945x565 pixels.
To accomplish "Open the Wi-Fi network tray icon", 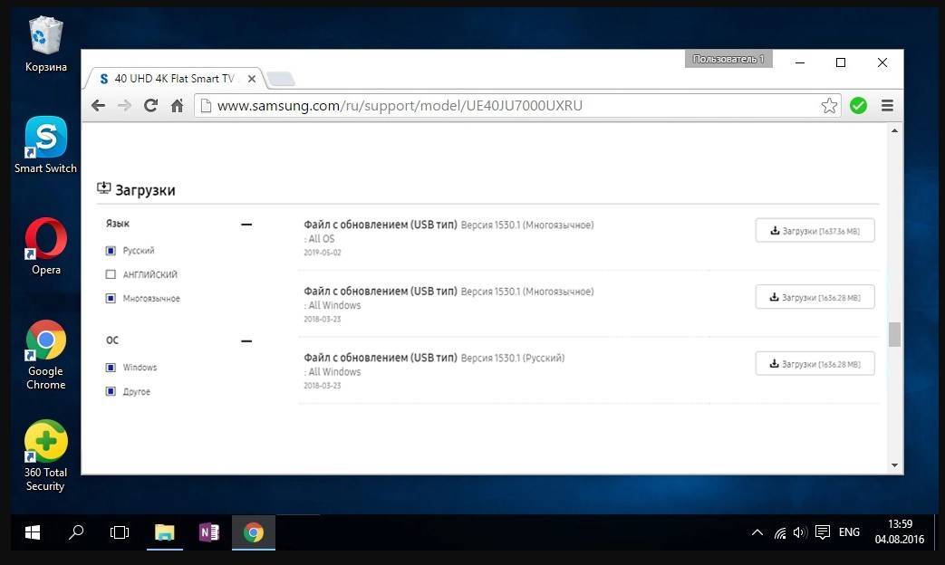I will tap(780, 532).
